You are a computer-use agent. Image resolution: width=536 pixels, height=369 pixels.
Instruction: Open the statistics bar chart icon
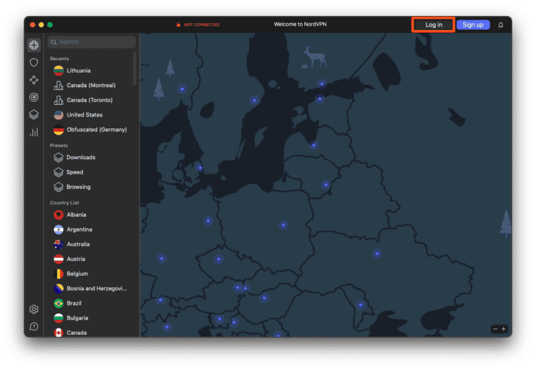pyautogui.click(x=33, y=132)
